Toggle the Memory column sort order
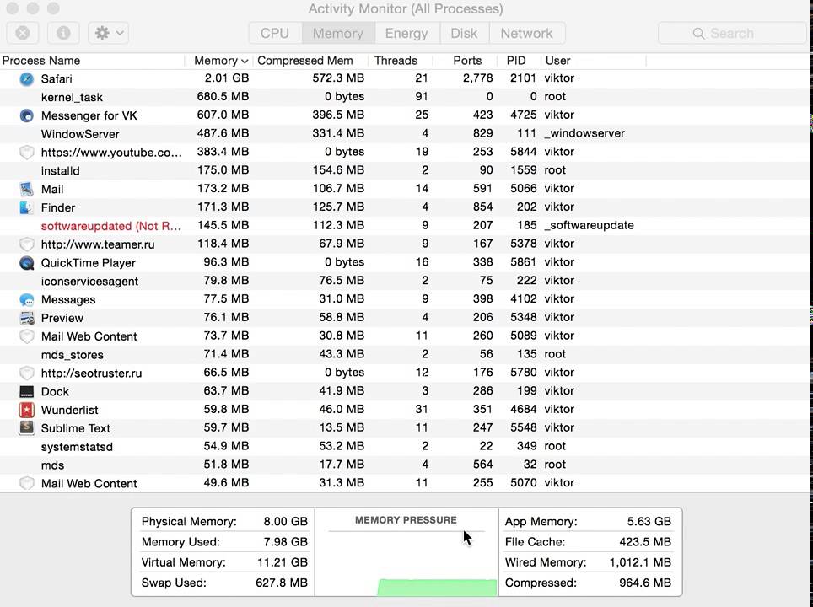 219,61
